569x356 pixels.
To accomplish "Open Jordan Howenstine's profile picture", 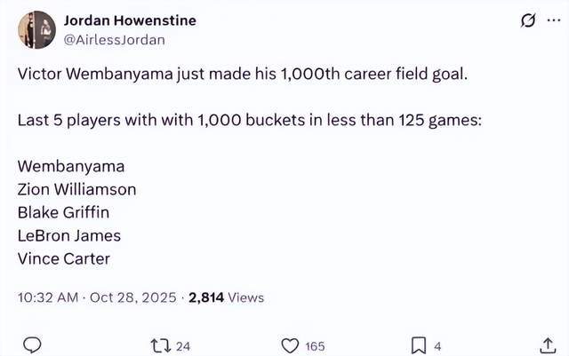I will [x=37, y=29].
